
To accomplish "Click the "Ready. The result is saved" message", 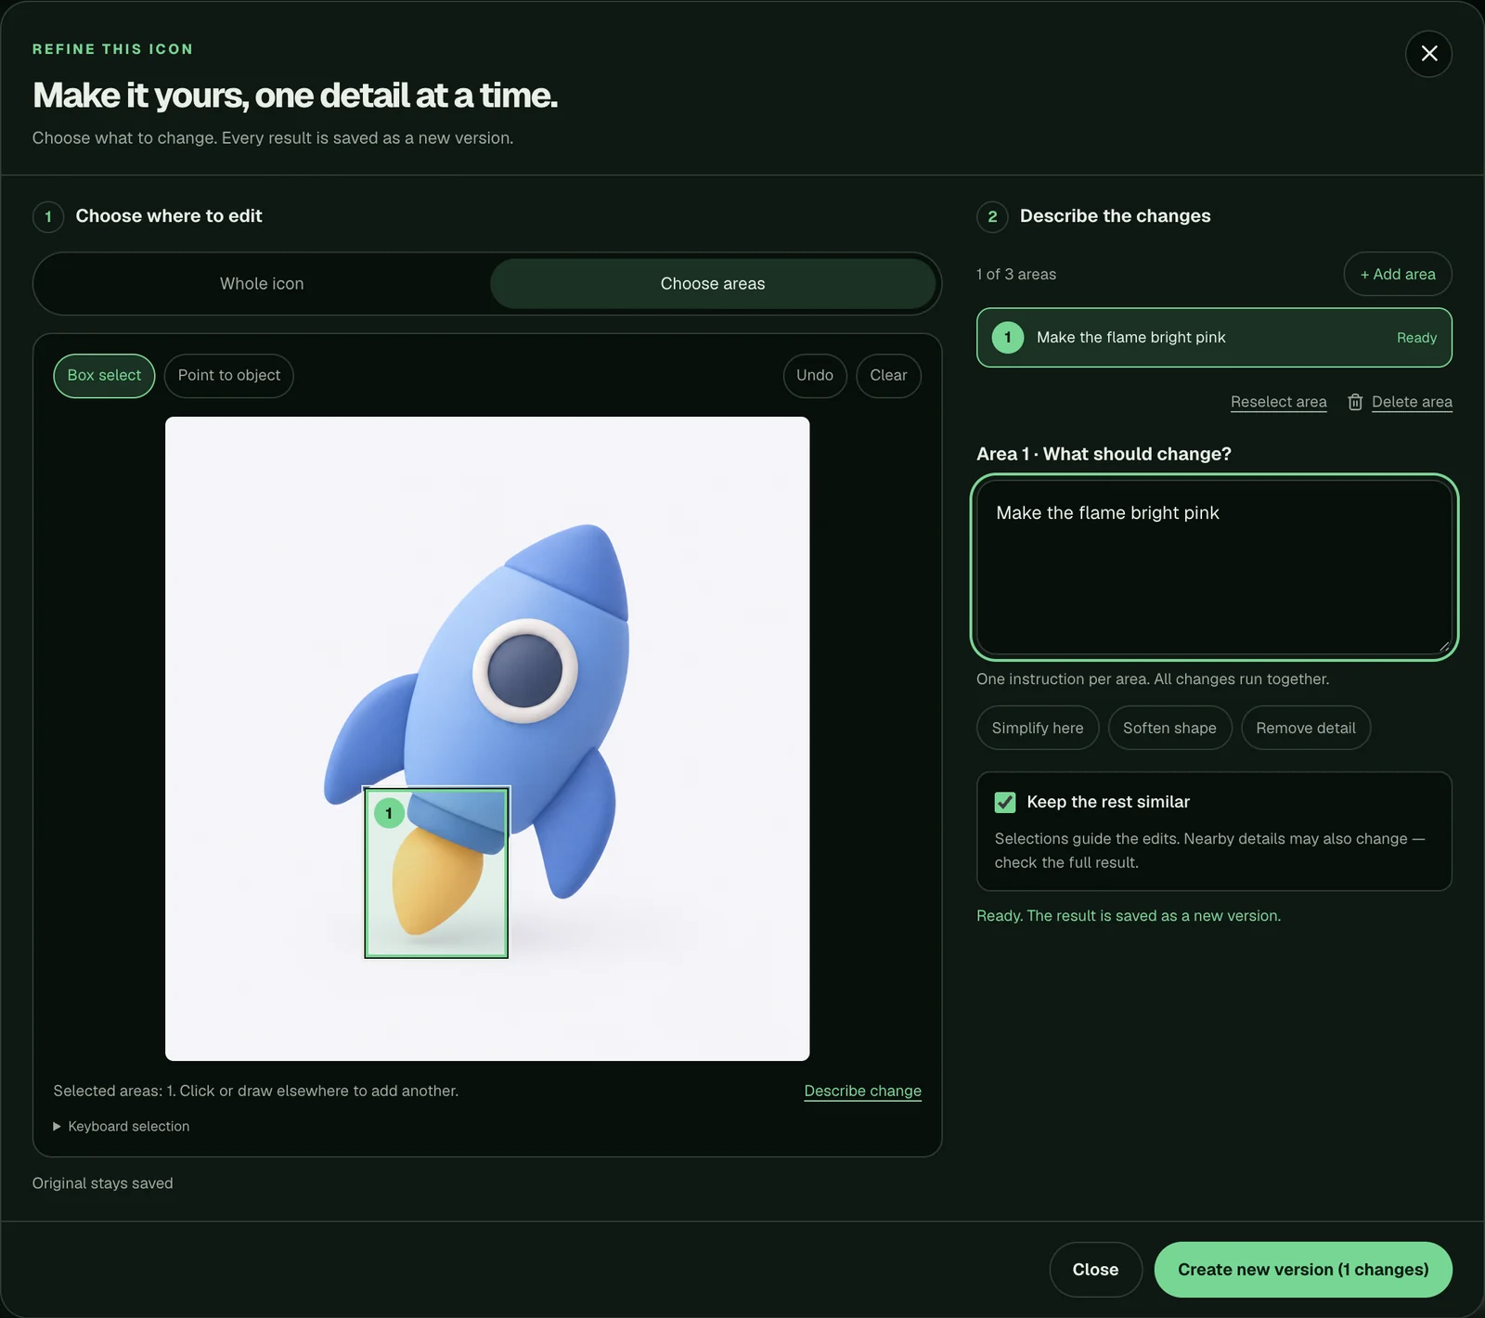I will click(x=1129, y=916).
